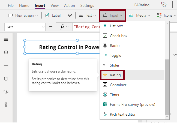Open the Data cylinder icon in sidebar
177x123 pixels.
6,79
